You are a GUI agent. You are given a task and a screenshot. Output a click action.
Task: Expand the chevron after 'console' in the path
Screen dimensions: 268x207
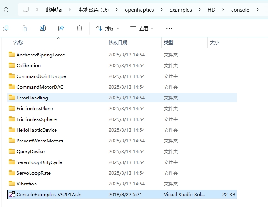[x=258, y=10]
